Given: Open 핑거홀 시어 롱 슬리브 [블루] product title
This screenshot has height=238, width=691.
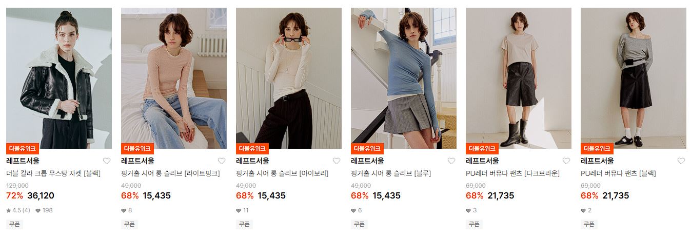Looking at the screenshot, I should point(390,173).
